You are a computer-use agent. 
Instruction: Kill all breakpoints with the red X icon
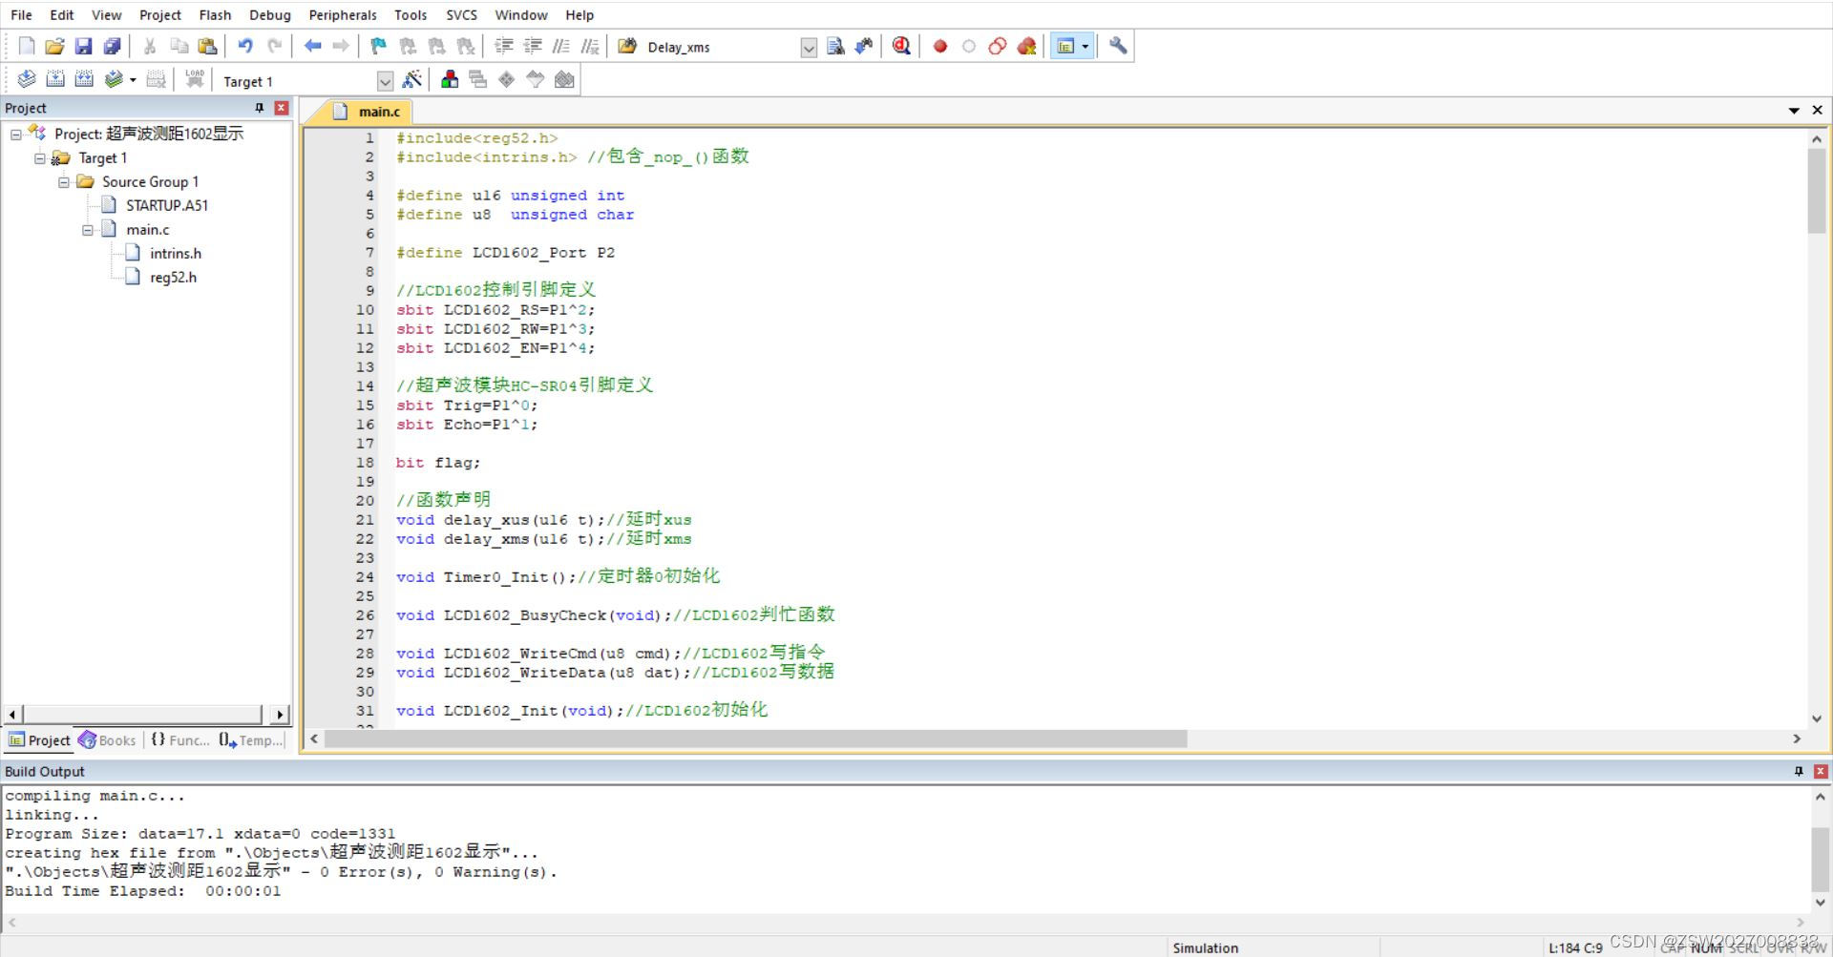click(1026, 46)
